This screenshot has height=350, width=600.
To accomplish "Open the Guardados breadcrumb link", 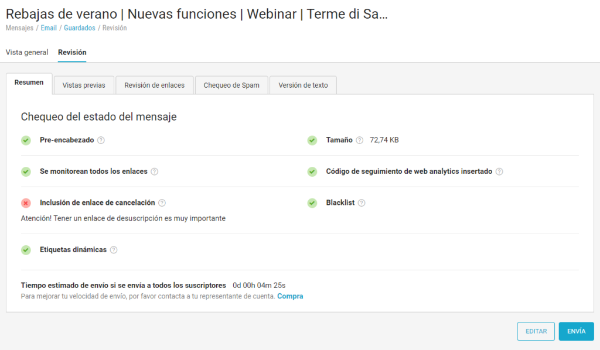I will 80,28.
